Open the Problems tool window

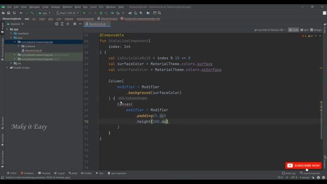(x=27, y=173)
